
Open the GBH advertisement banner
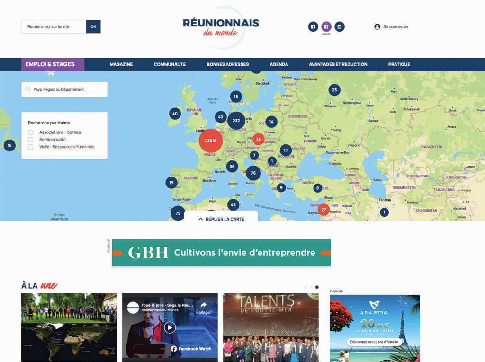click(221, 253)
